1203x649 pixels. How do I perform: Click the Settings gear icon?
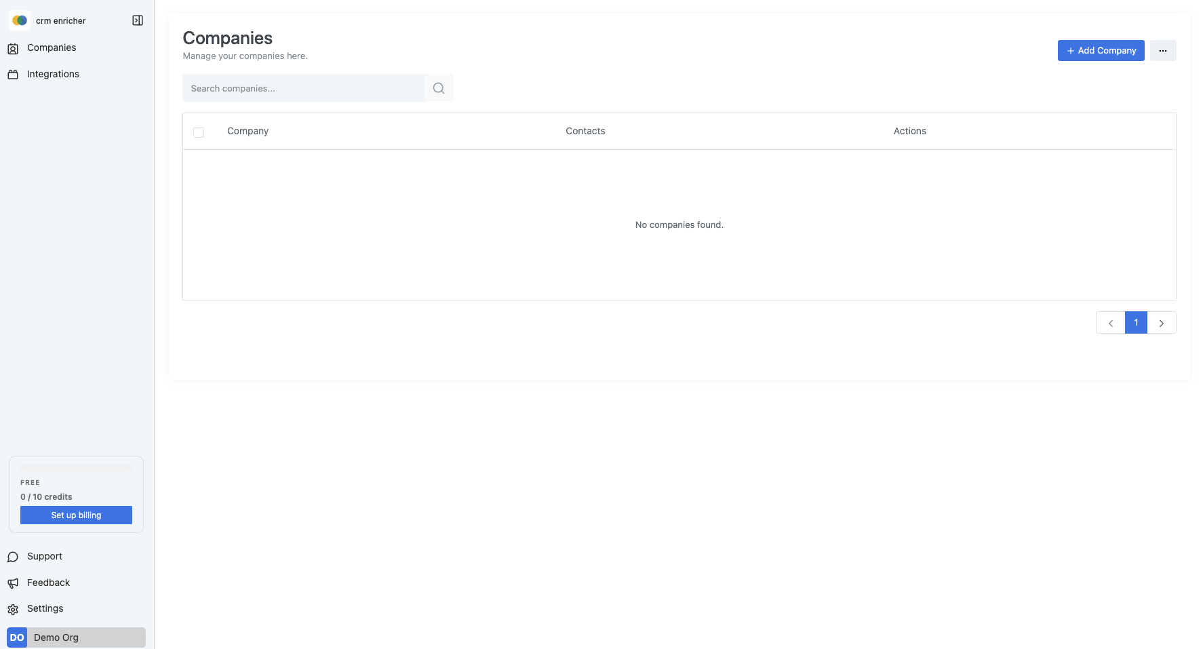pyautogui.click(x=13, y=609)
